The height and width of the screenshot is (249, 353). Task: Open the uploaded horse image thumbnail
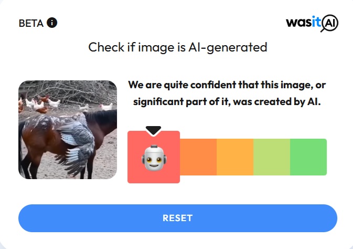pos(68,130)
